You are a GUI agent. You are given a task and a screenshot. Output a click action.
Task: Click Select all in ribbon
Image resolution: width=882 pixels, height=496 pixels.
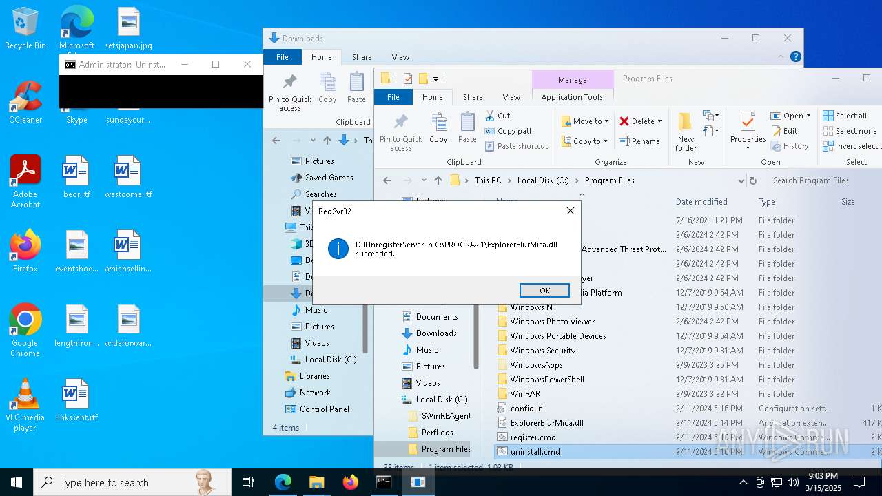coord(845,116)
